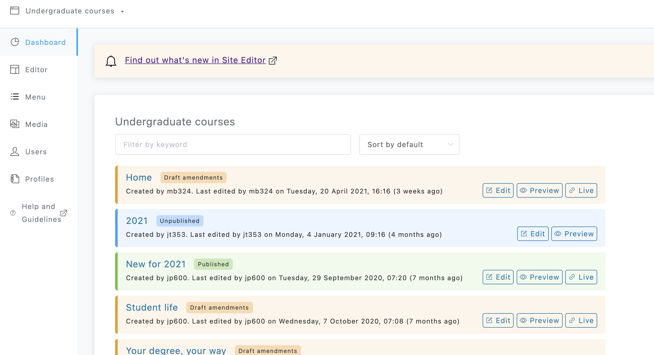The image size is (654, 355).
Task: Click the Menu list icon in sidebar
Action: (x=15, y=97)
